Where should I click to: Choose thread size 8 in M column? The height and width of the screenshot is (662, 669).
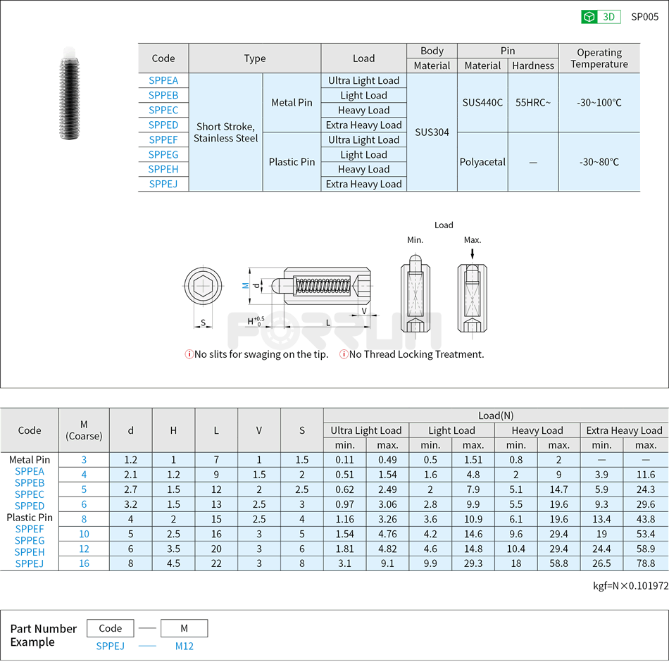click(84, 519)
